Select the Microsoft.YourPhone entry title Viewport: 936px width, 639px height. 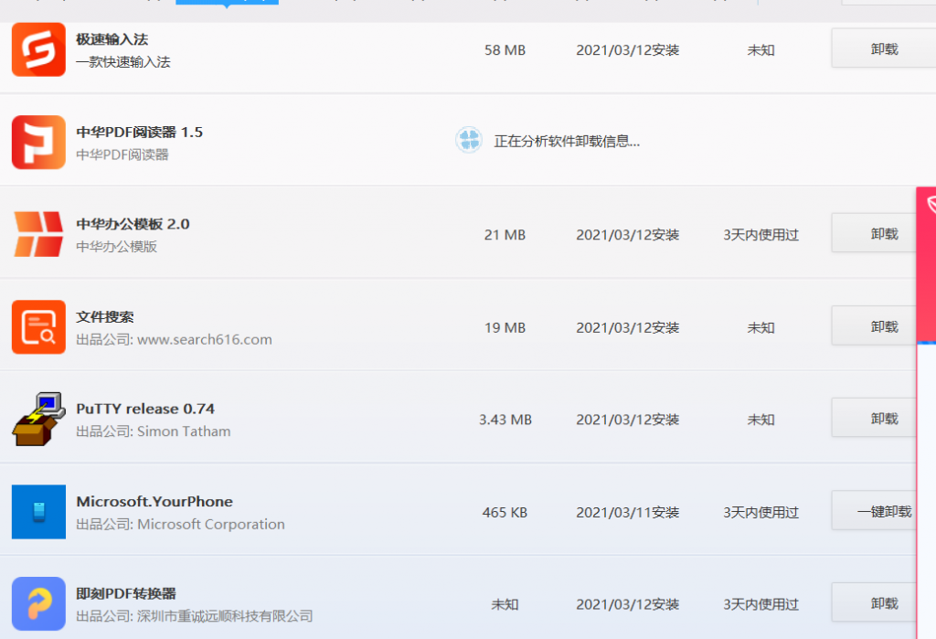[x=154, y=501]
